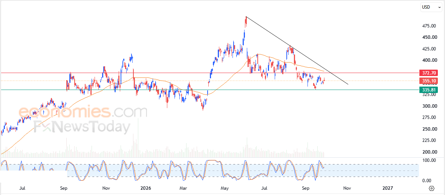Viewport: 445px width, 195px height.
Task: Click the 2027 year label on time axis
Action: (x=387, y=188)
